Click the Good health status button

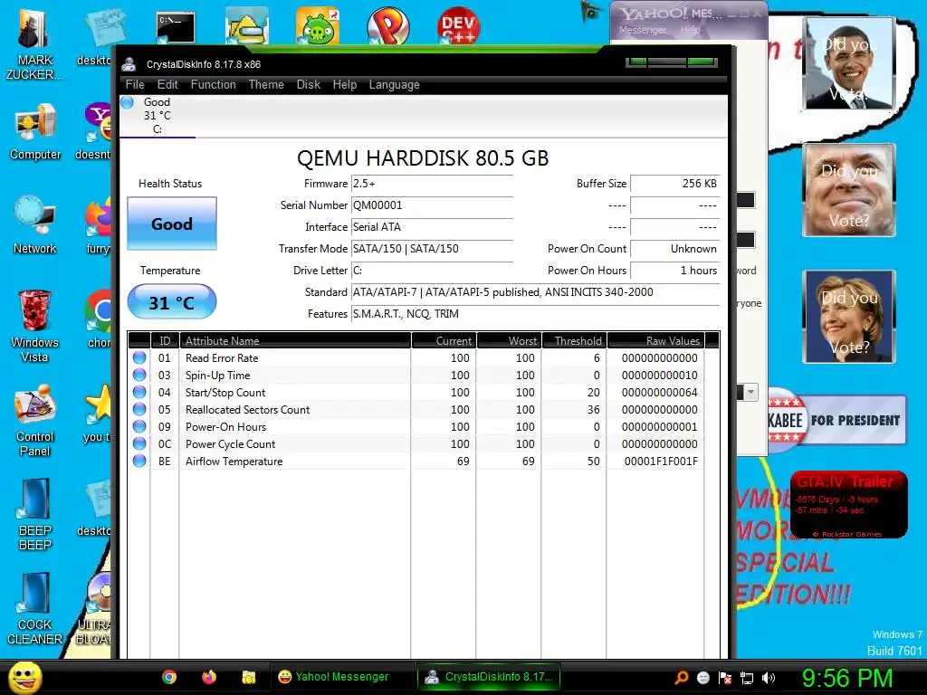(172, 224)
